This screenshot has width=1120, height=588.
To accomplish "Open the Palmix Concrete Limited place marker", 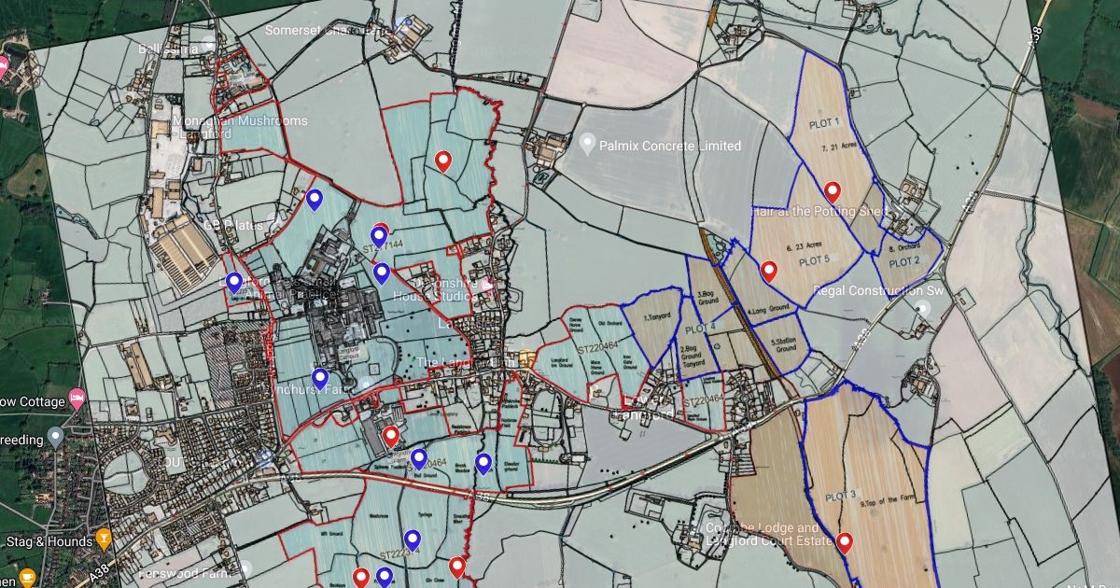I will point(587,145).
